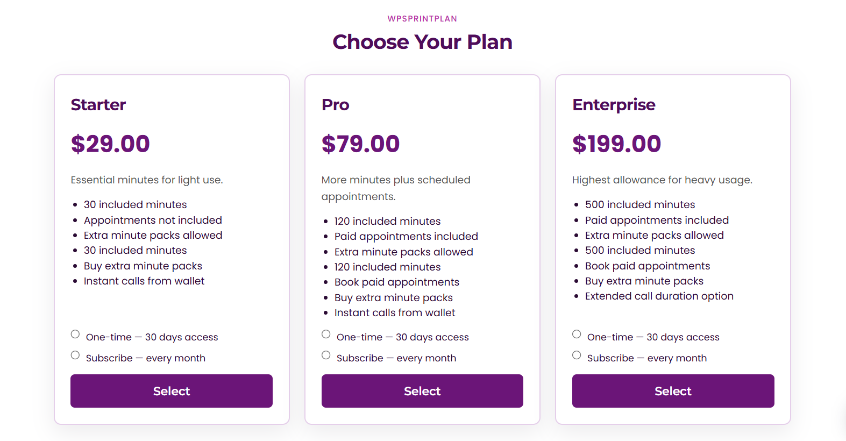Select the Starter plan button
This screenshot has width=846, height=441.
click(x=172, y=391)
